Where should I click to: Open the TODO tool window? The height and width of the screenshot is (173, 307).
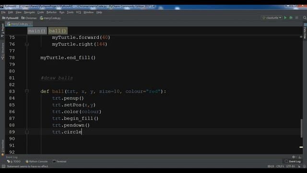(14, 161)
